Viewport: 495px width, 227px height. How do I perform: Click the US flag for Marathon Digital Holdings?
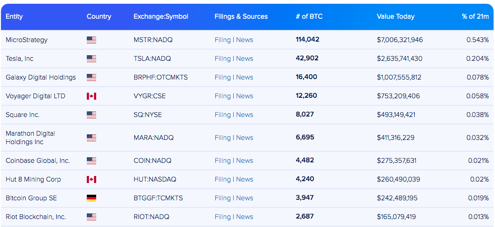(91, 138)
